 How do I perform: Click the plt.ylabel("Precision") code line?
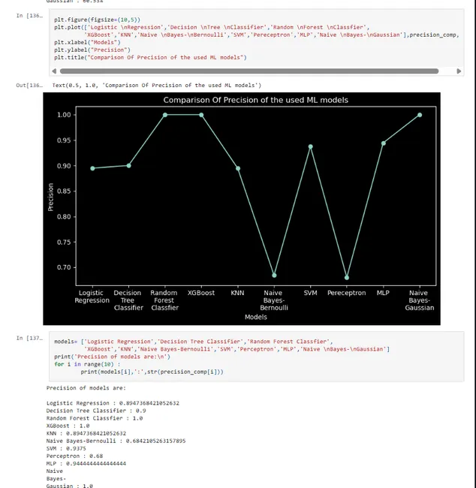coord(92,50)
